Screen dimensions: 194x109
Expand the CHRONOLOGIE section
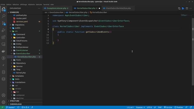pos(25,104)
